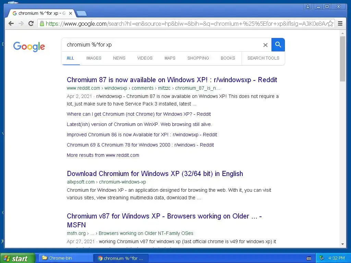
Task: Switch to the IMAGES tab
Action: pyautogui.click(x=94, y=58)
